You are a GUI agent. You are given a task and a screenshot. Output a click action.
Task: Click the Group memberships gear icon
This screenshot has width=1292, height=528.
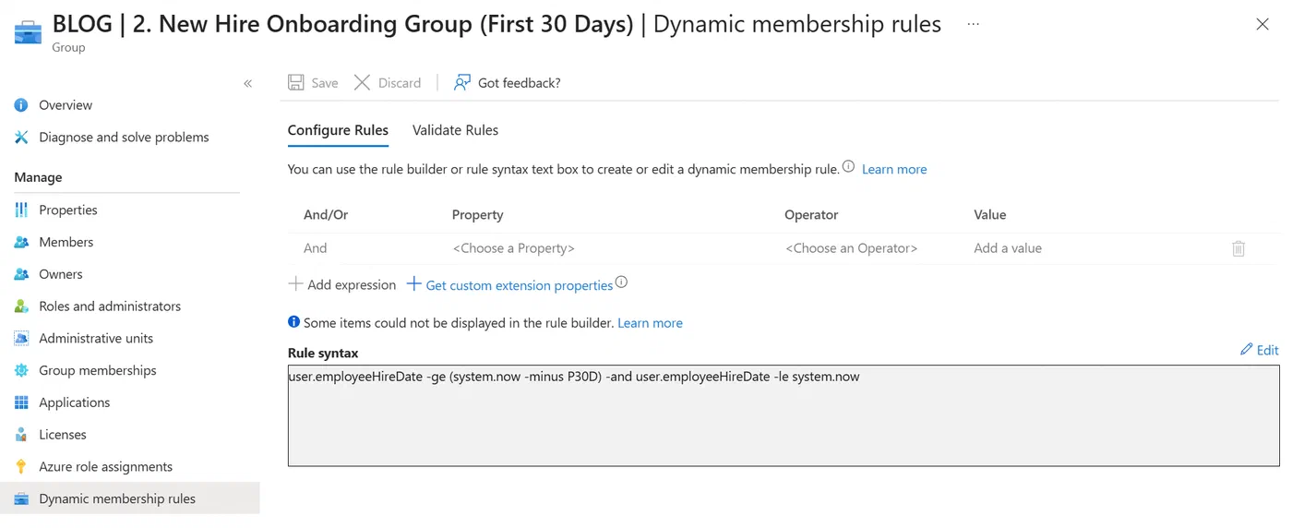(21, 371)
